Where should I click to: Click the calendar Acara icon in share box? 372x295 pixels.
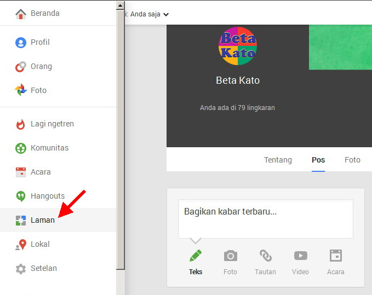[x=336, y=256]
